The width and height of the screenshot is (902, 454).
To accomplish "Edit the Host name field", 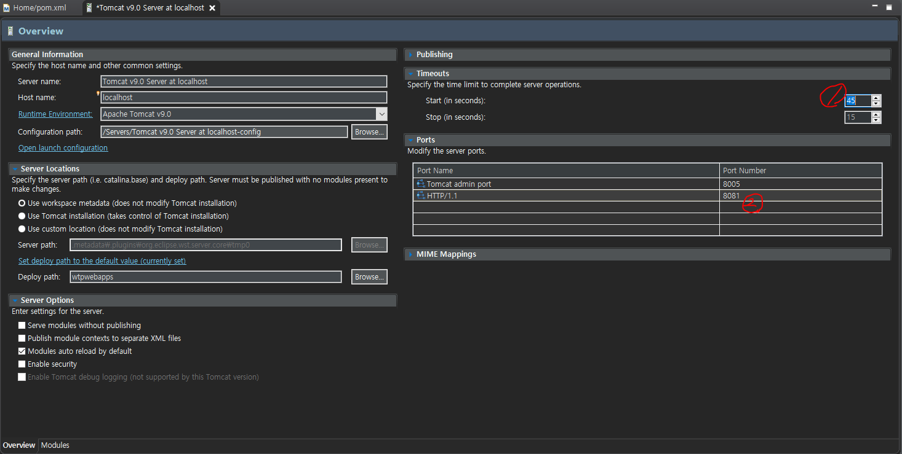I will (244, 97).
